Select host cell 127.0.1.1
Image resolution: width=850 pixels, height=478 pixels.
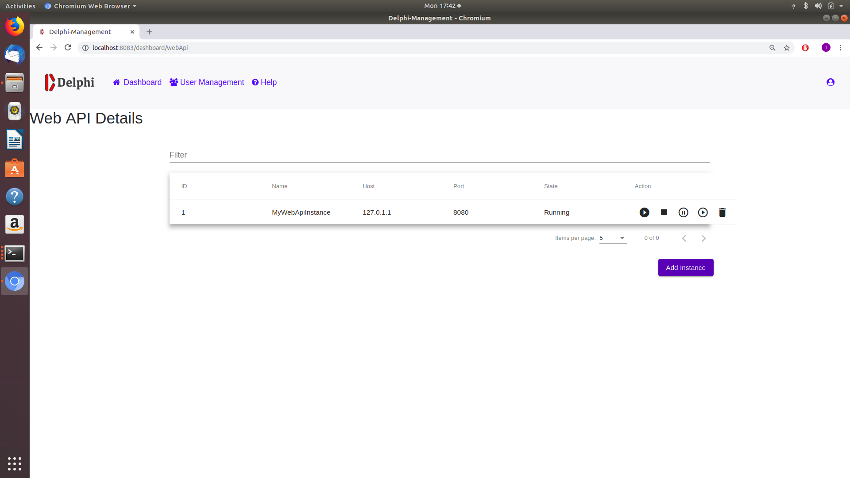(x=377, y=212)
